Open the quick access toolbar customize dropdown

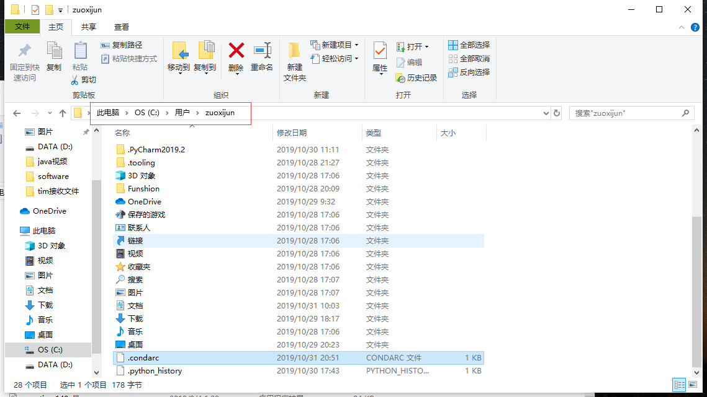coord(60,10)
